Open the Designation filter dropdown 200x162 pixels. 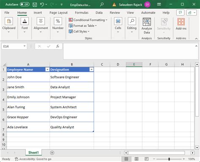92,70
